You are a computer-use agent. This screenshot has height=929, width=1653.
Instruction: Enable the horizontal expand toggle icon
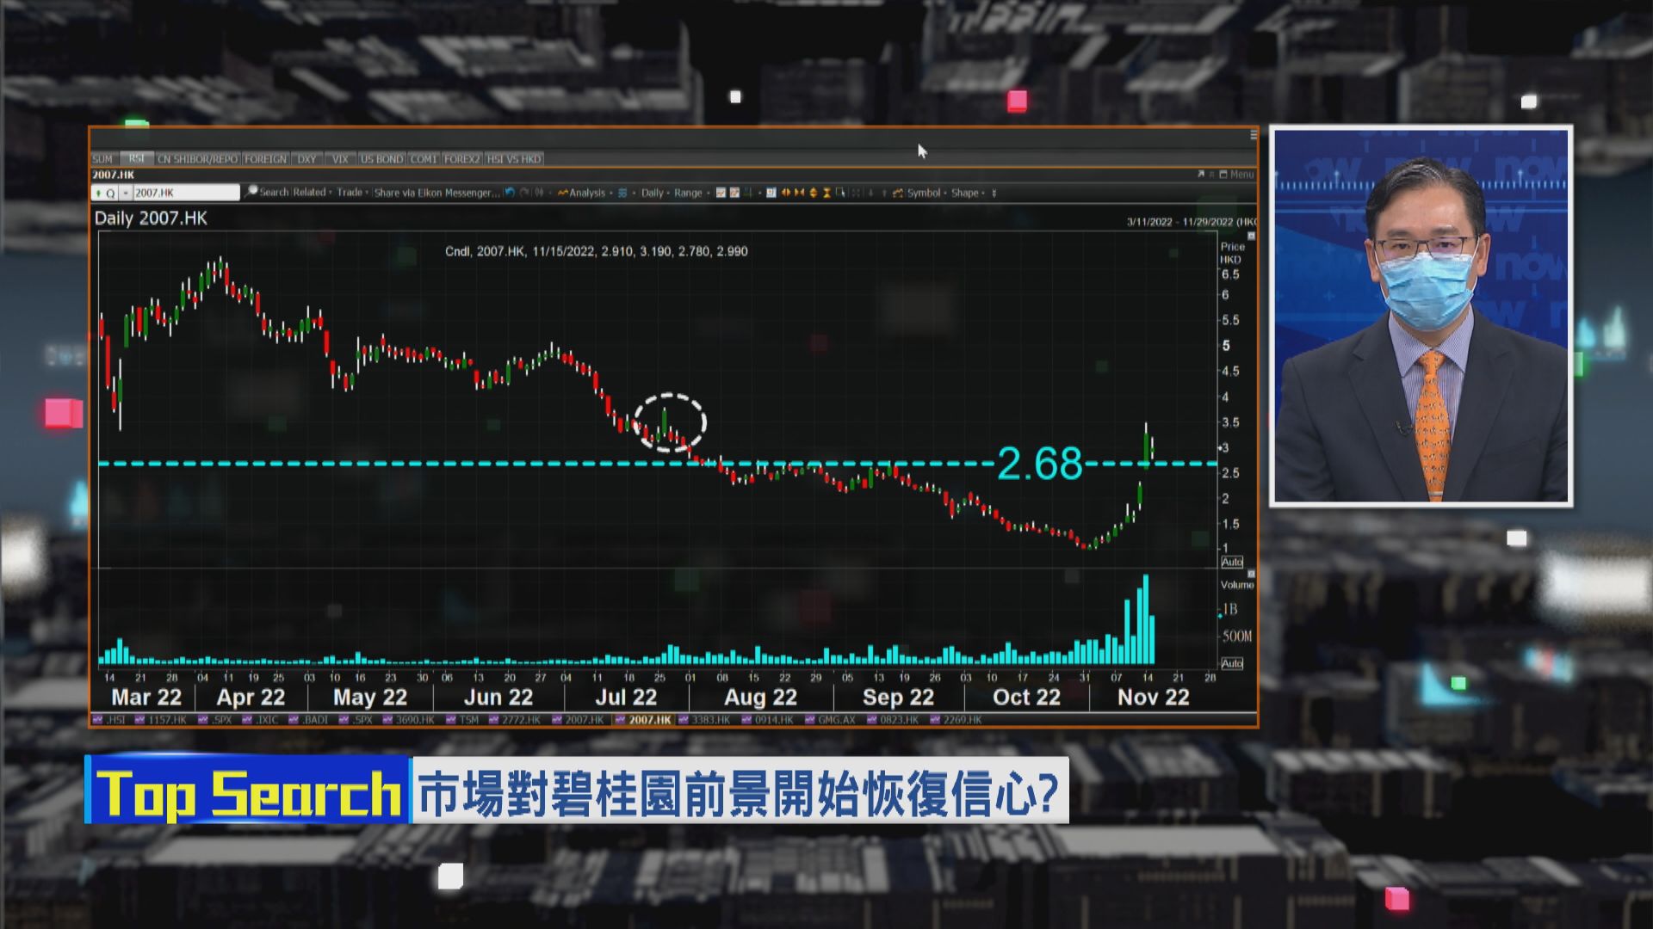pyautogui.click(x=784, y=193)
